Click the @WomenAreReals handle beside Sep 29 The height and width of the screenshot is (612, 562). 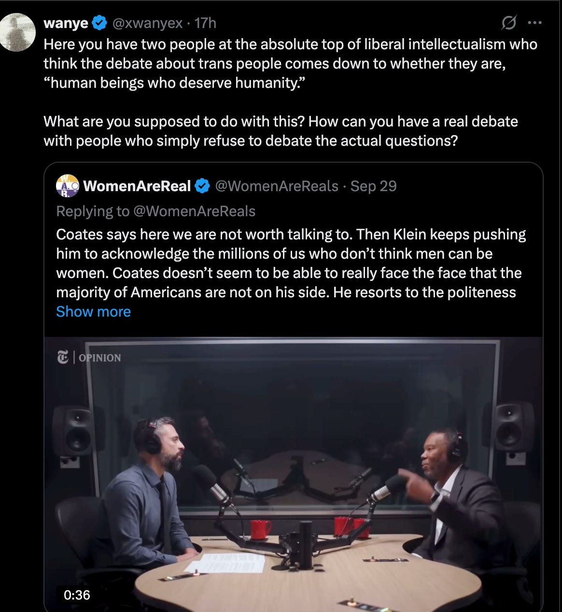(x=277, y=186)
